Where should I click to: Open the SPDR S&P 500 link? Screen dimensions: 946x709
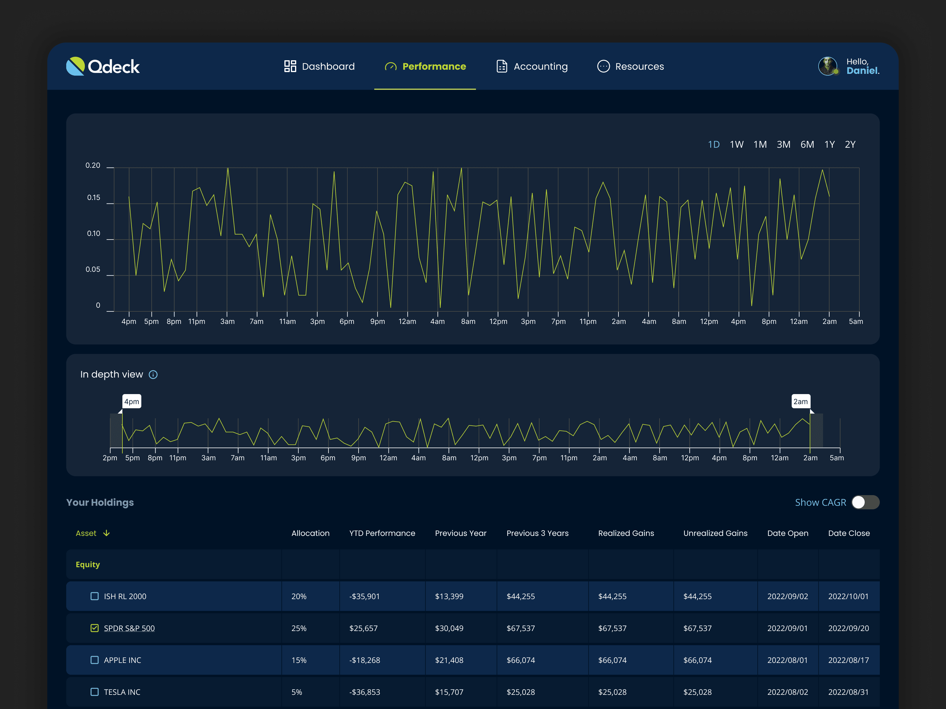(129, 628)
